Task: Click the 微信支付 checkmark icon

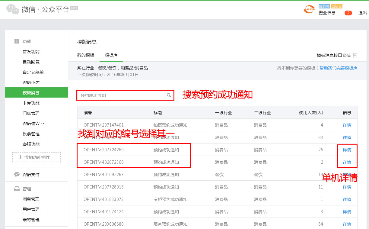Action: pyautogui.click(x=17, y=175)
